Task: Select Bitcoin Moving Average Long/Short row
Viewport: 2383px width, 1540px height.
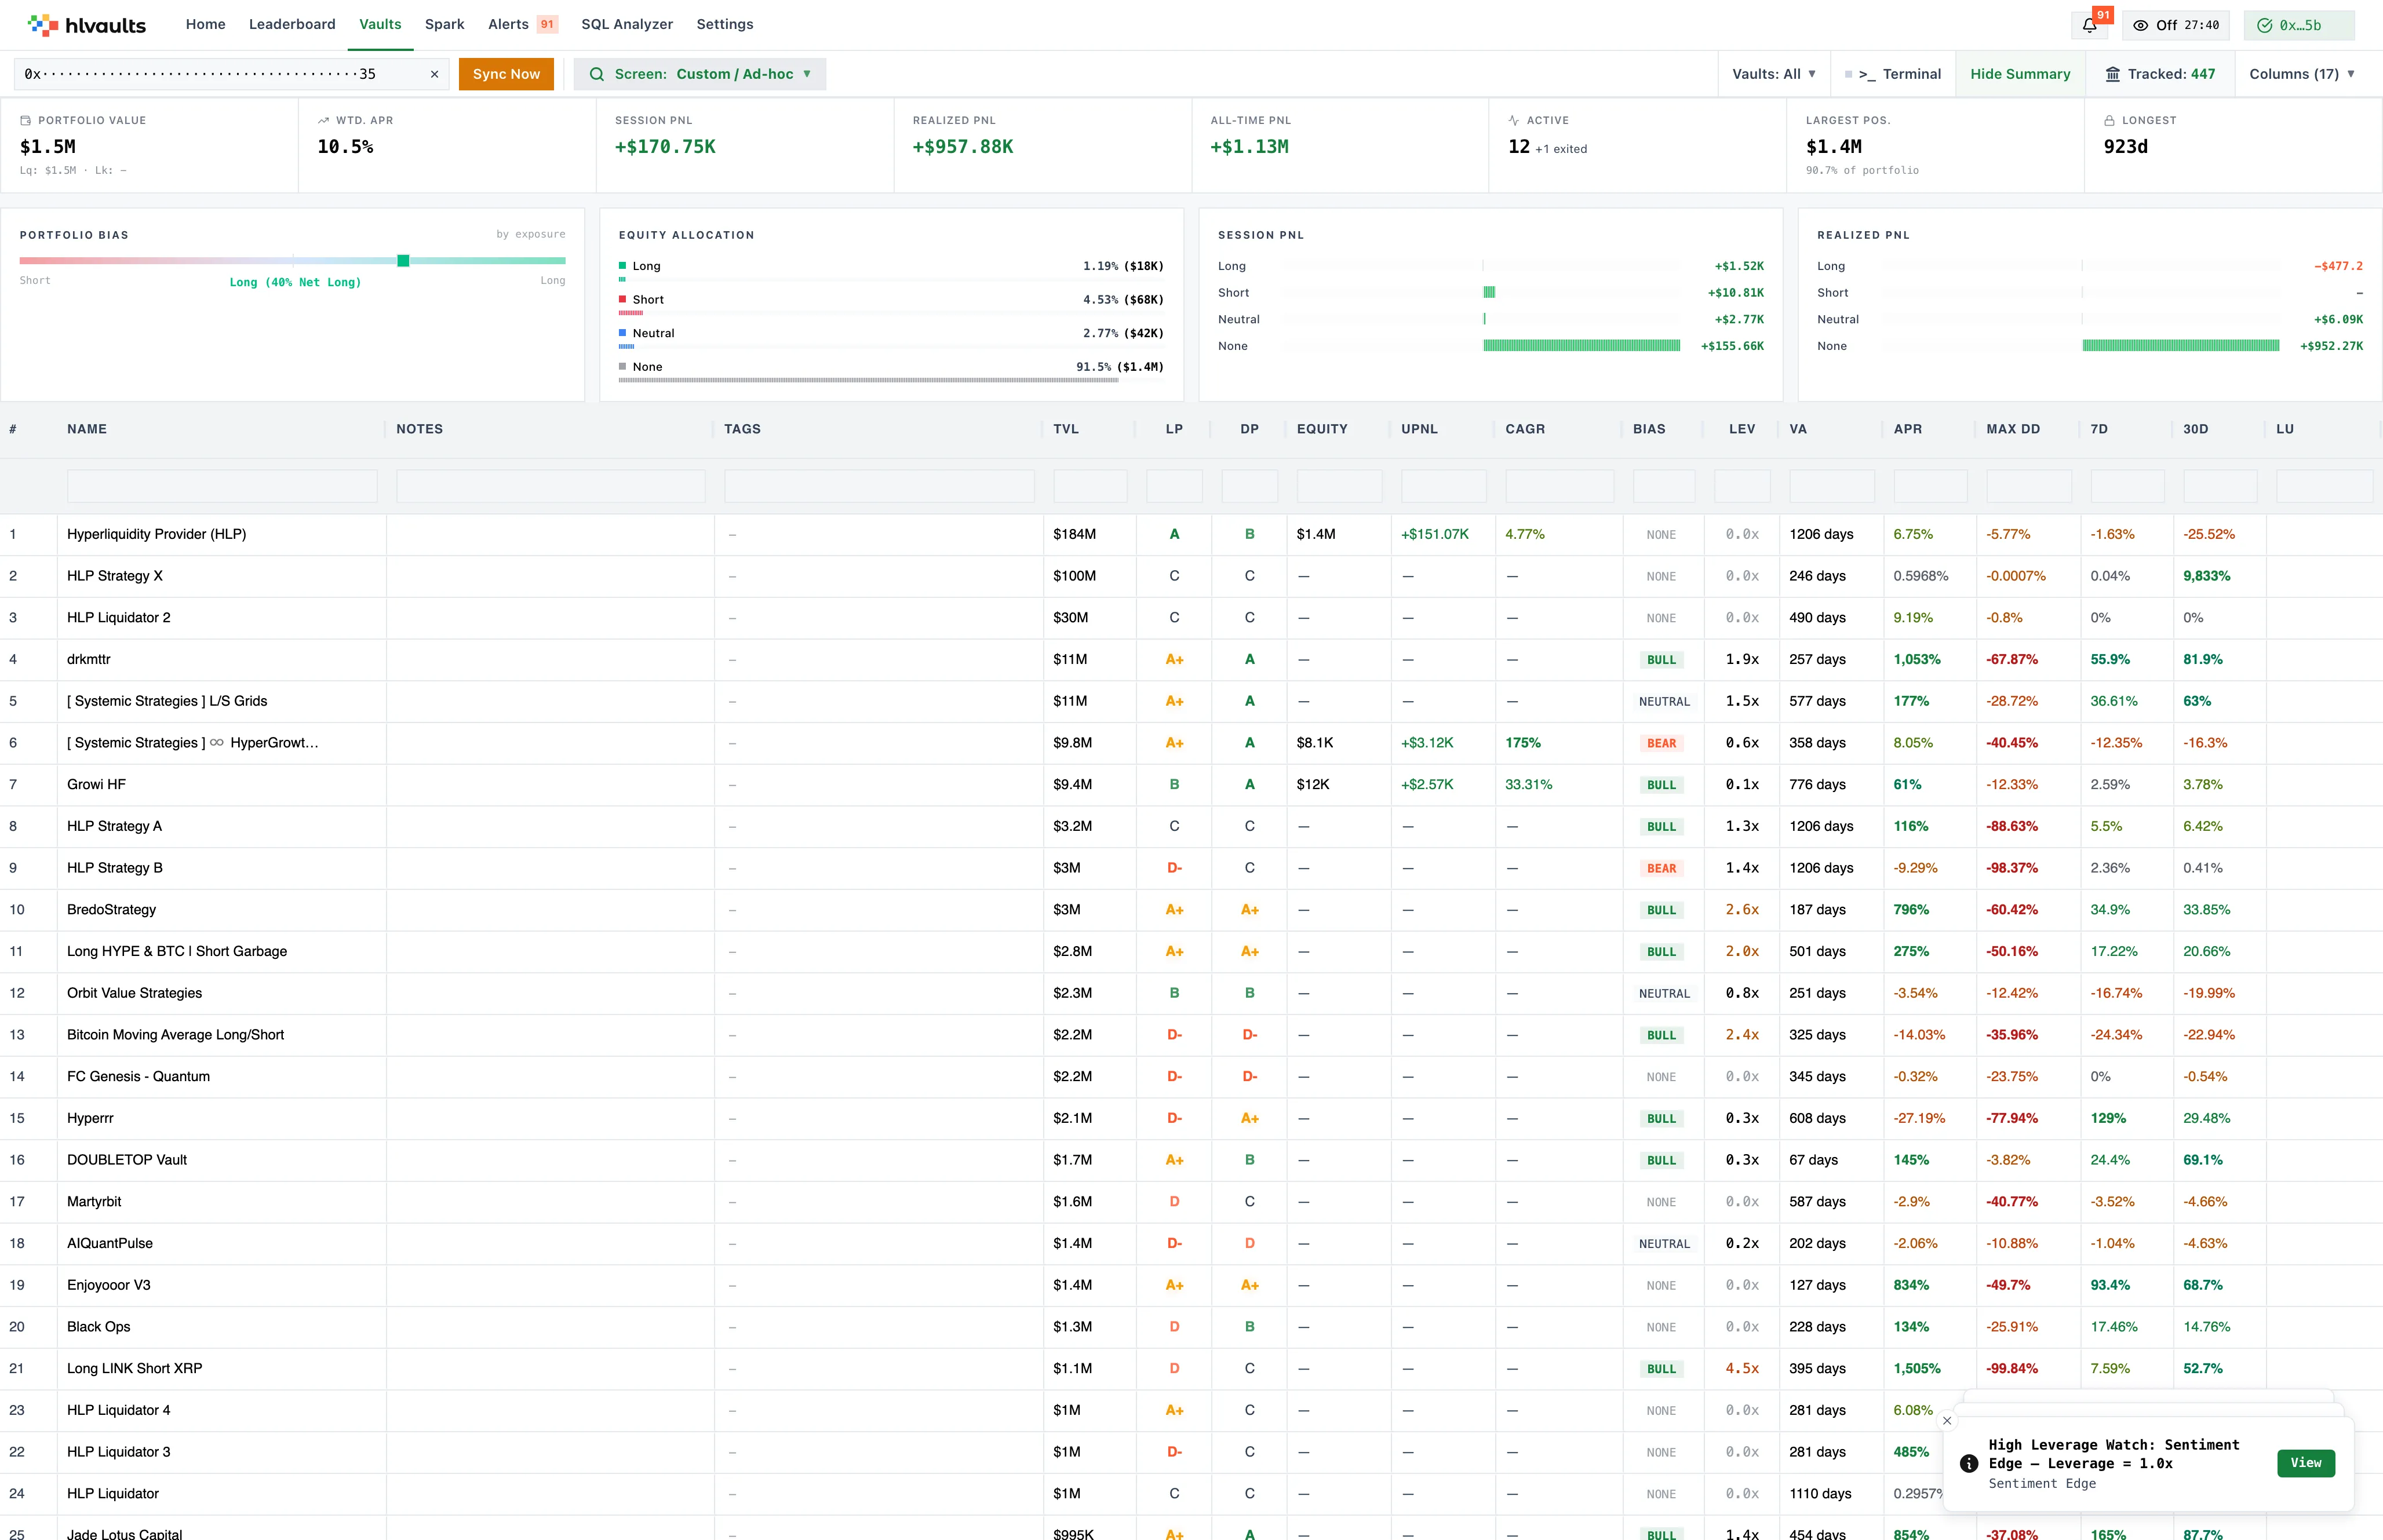Action: 1191,1035
